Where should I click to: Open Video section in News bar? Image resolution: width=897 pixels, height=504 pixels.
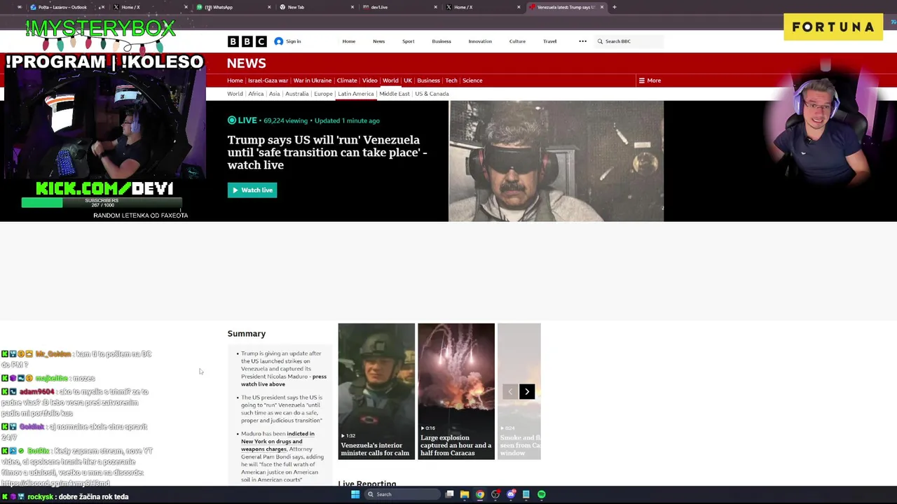pyautogui.click(x=369, y=80)
